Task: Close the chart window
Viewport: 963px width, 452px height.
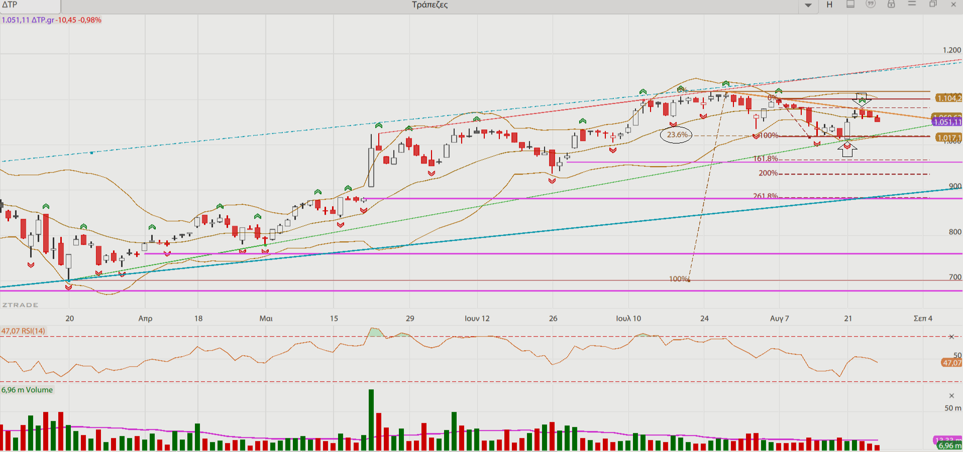Action: pyautogui.click(x=953, y=5)
